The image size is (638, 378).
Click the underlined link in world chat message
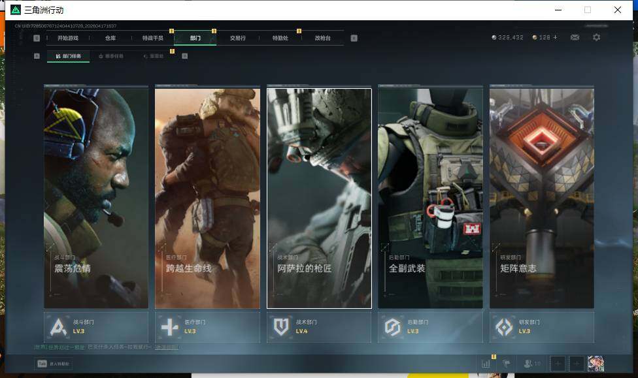tap(167, 347)
